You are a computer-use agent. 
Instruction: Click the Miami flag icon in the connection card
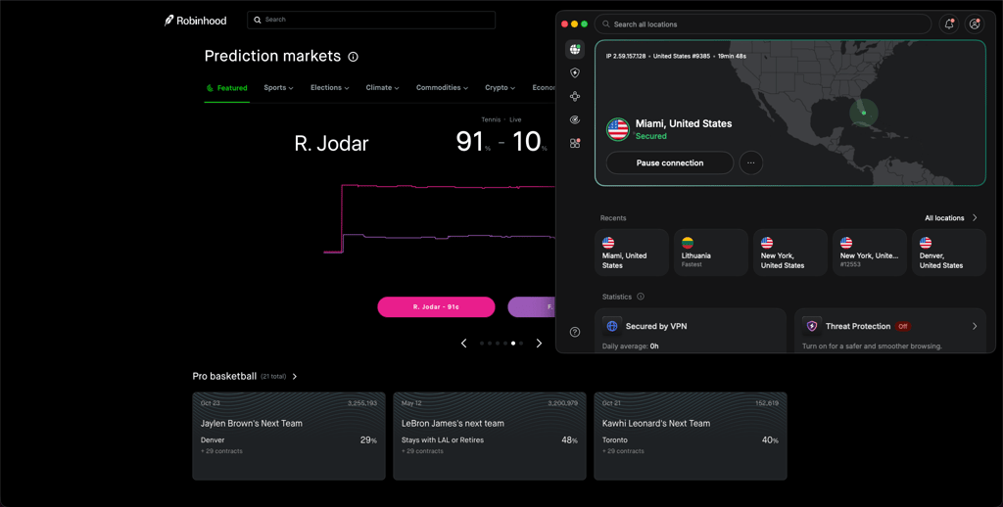[618, 129]
